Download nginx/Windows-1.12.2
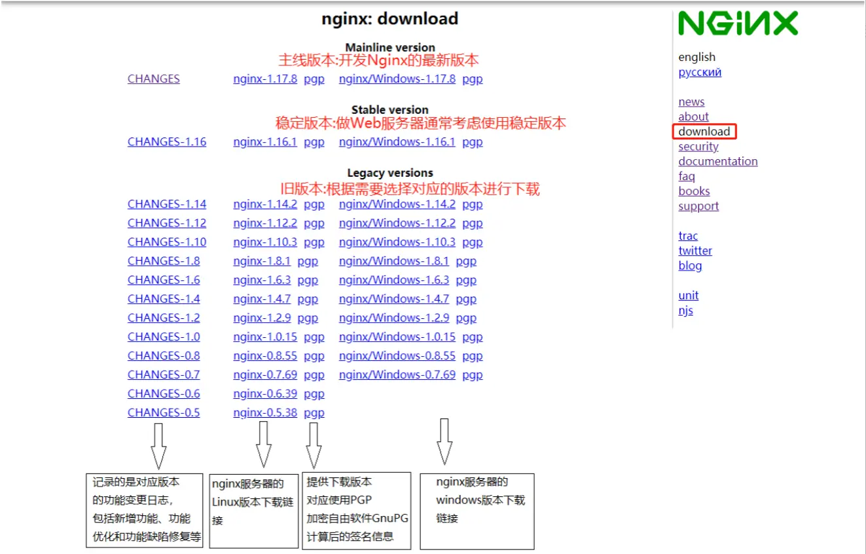This screenshot has height=554, width=866. coord(397,223)
